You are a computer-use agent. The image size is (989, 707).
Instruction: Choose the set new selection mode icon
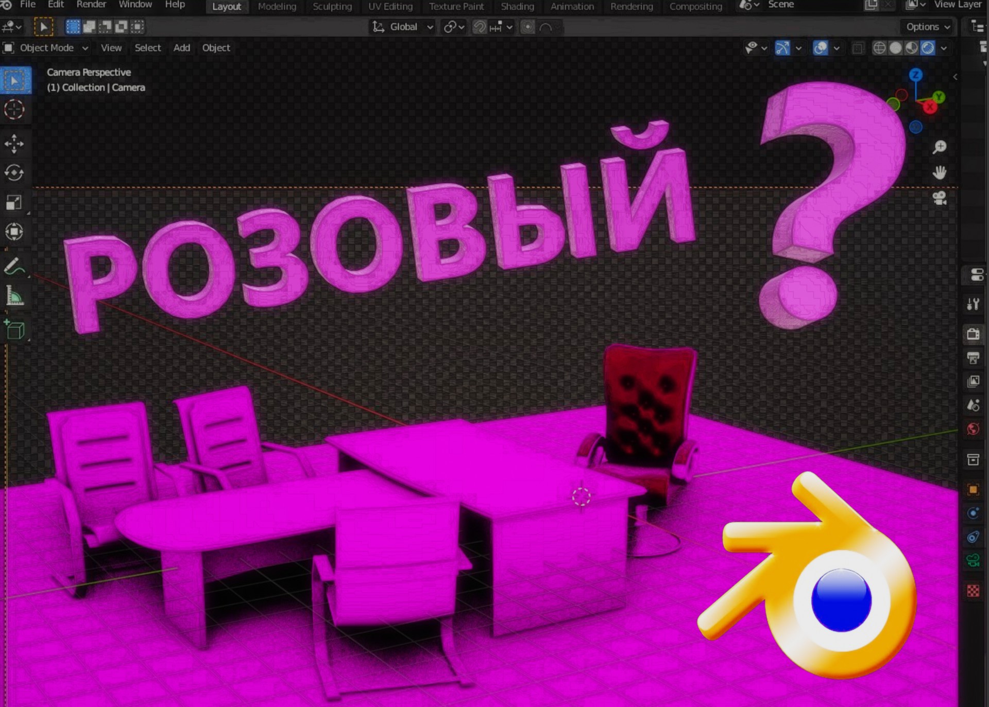coord(73,27)
